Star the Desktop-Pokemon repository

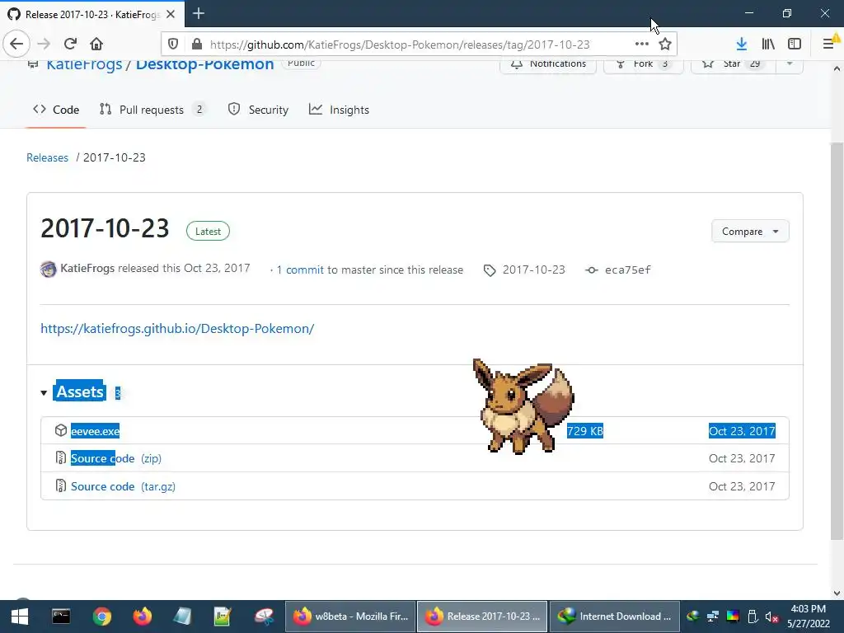pos(733,64)
